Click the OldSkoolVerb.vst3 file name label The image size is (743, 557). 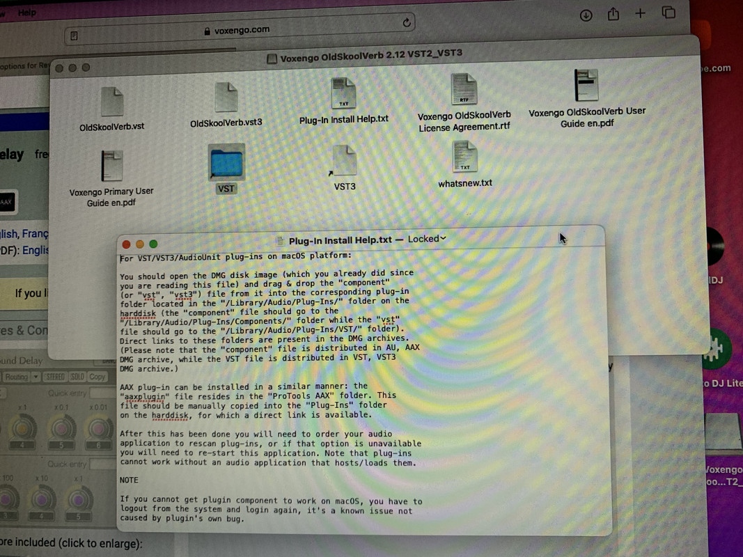(226, 123)
